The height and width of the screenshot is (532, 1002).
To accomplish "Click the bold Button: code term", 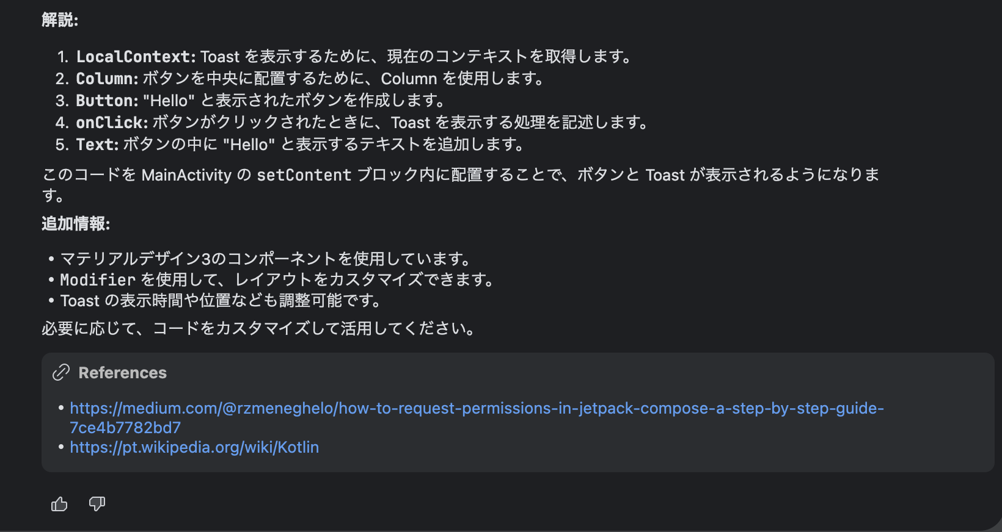I will (107, 101).
